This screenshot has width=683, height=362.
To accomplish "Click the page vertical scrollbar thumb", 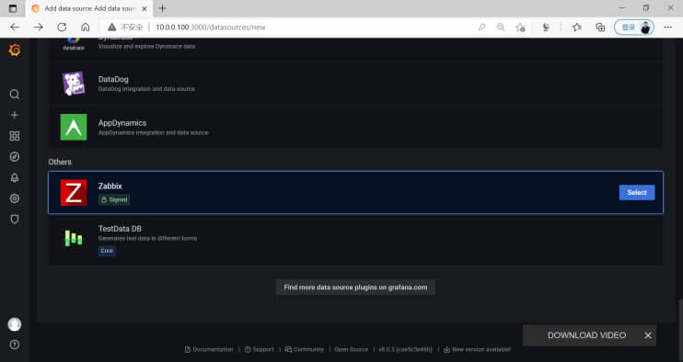I will point(680,330).
